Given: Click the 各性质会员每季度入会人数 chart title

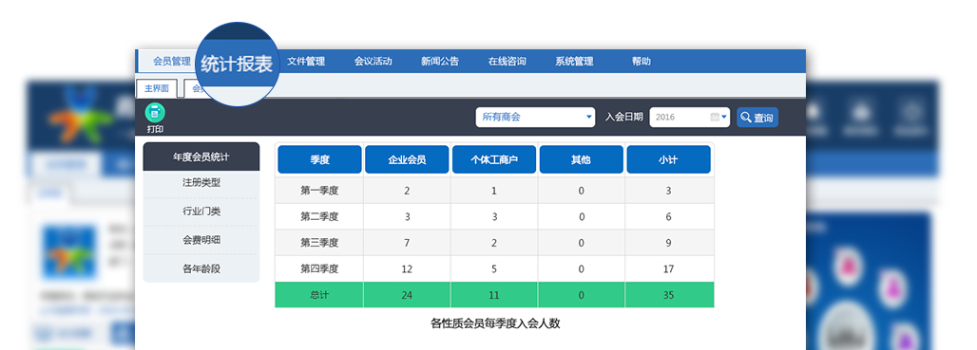Looking at the screenshot, I should [495, 323].
